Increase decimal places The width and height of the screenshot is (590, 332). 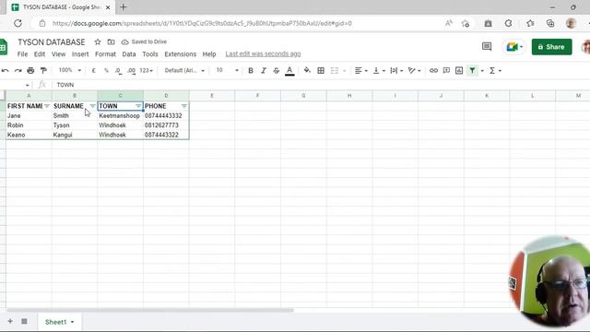[131, 70]
